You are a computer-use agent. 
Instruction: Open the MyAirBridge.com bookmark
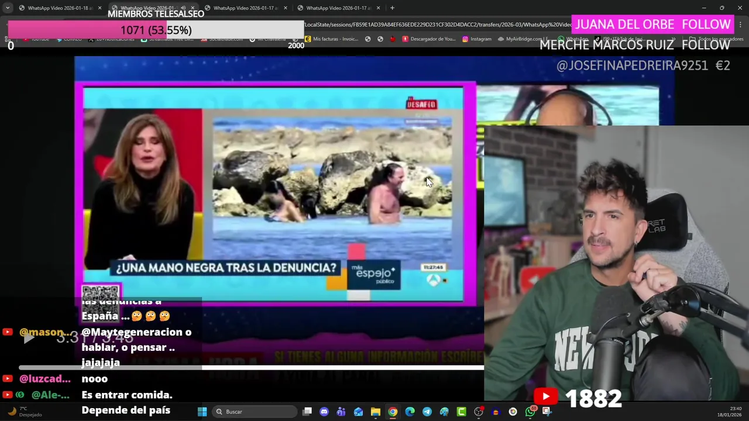pos(523,39)
